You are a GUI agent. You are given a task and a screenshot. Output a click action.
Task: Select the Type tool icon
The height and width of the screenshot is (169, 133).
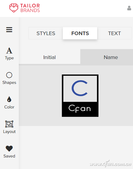pyautogui.click(x=9, y=51)
